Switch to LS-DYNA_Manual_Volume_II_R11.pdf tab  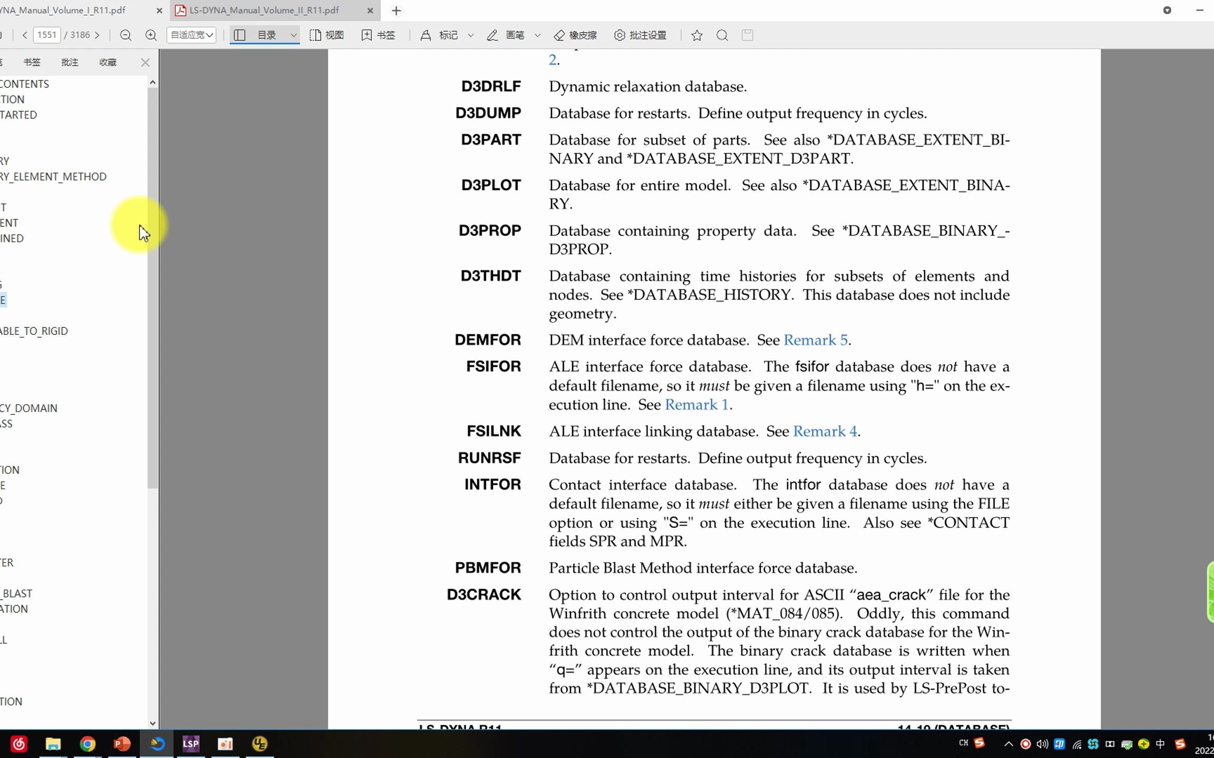[265, 11]
